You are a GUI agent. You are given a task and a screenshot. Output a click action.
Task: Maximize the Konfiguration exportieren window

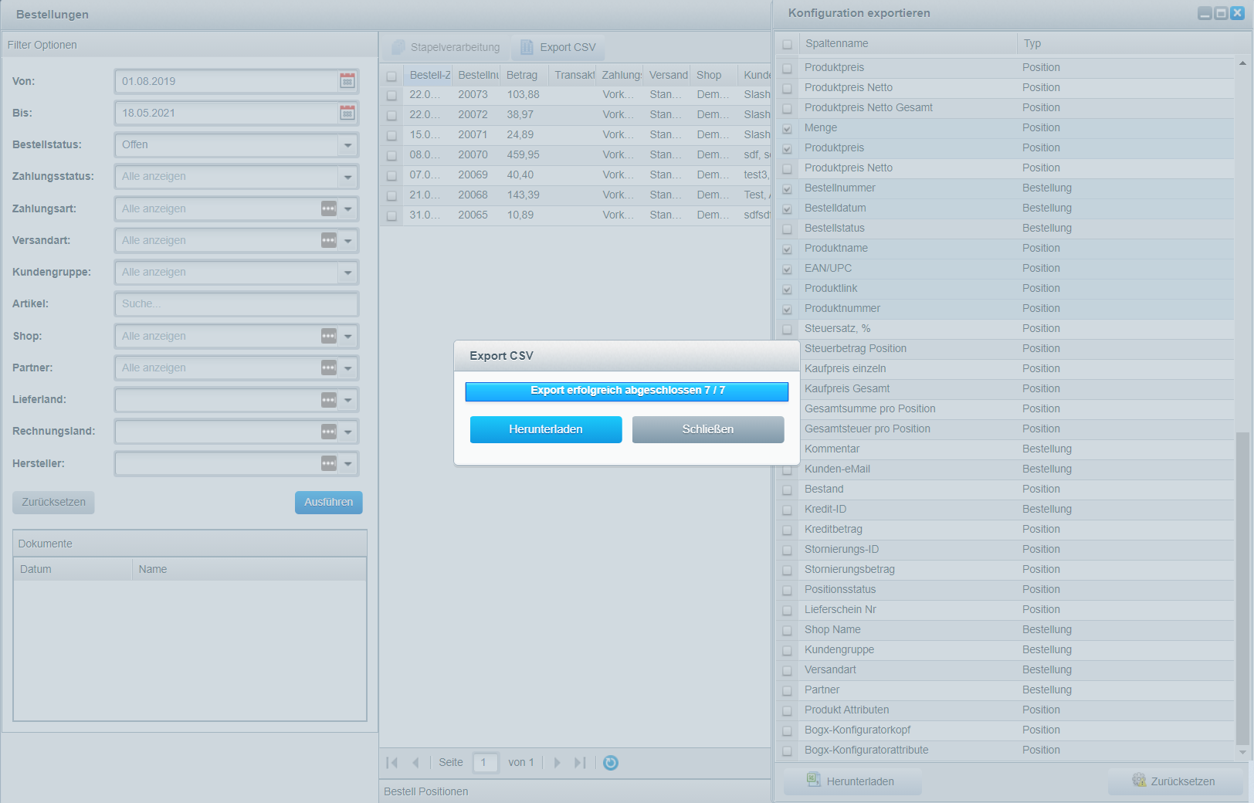click(x=1221, y=13)
